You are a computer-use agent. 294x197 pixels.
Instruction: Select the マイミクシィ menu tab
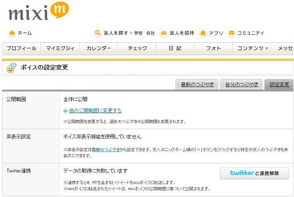[x=60, y=48]
